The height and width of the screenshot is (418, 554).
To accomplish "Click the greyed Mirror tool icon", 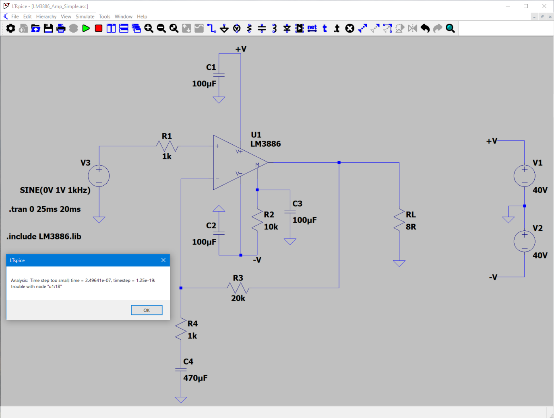I will (413, 28).
